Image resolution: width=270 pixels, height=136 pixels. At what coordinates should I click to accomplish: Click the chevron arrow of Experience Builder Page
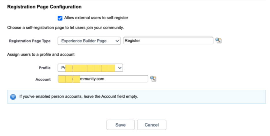[117, 41]
